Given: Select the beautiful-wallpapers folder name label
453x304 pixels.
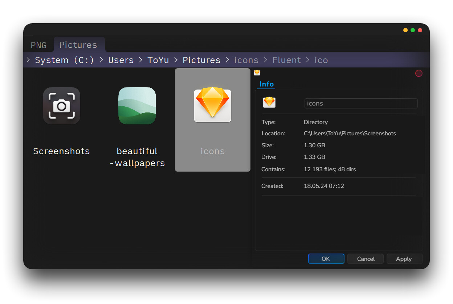Looking at the screenshot, I should [137, 157].
